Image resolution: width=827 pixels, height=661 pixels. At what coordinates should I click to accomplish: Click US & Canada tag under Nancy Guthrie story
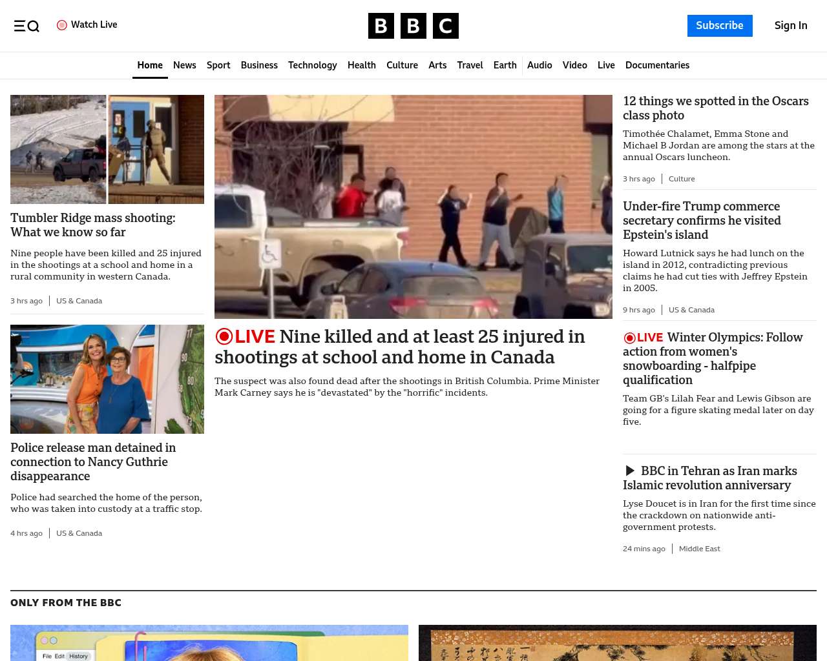79,533
